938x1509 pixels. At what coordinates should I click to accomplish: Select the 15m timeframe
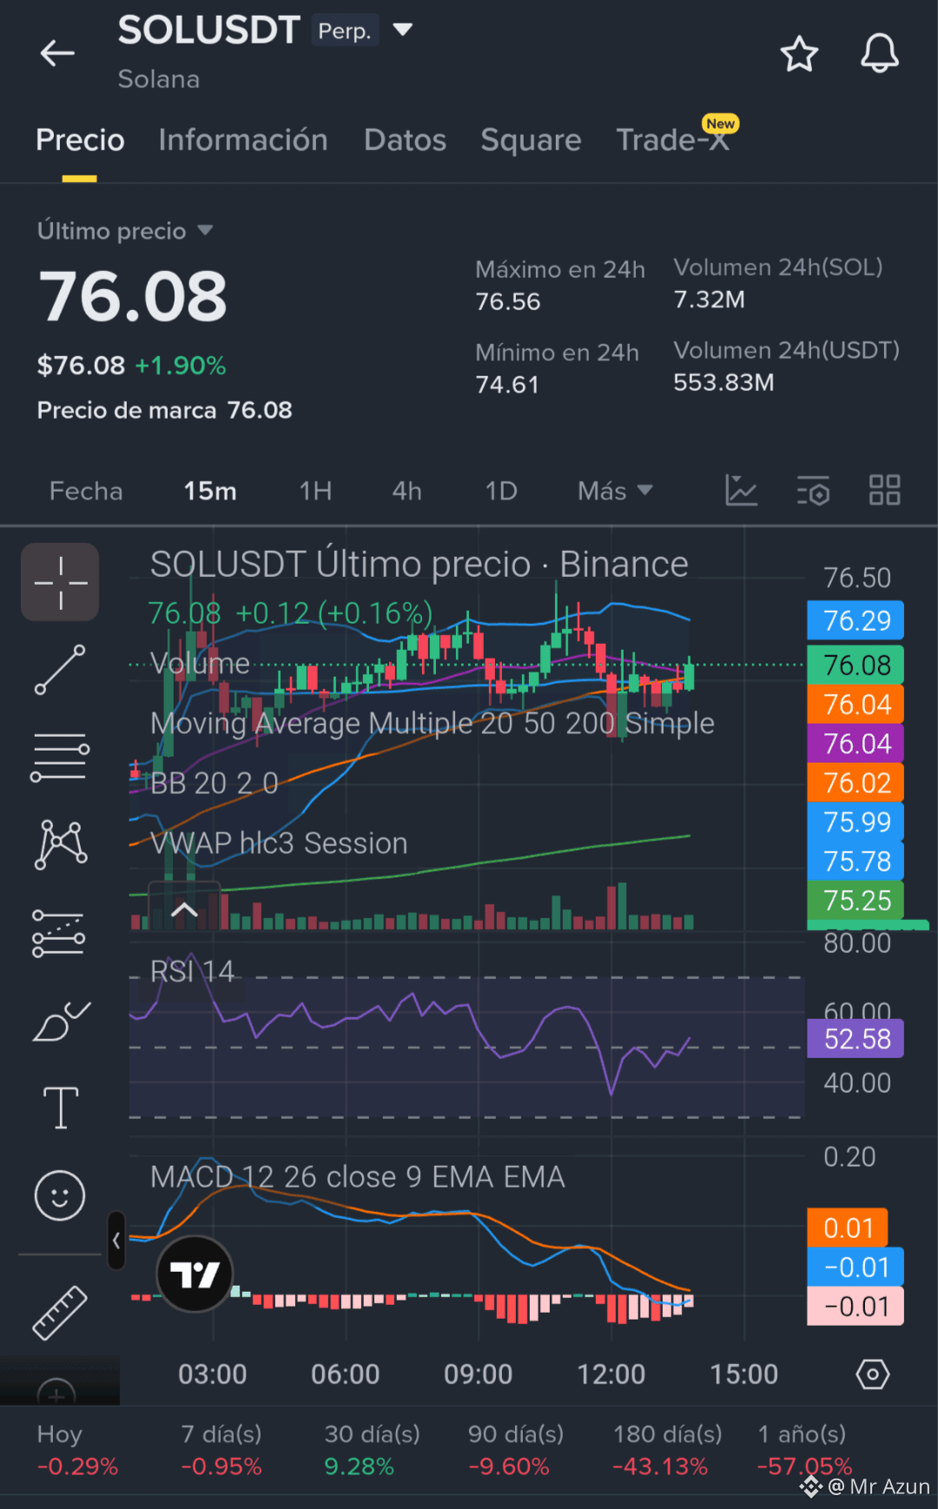pos(210,491)
